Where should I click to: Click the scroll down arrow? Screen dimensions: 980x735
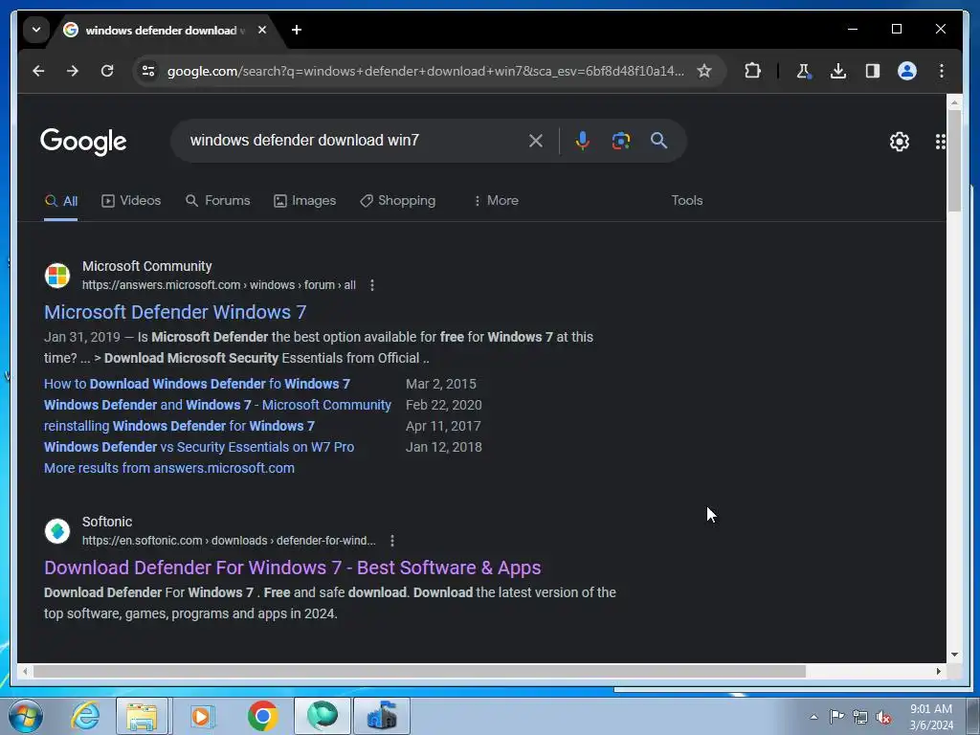click(954, 655)
